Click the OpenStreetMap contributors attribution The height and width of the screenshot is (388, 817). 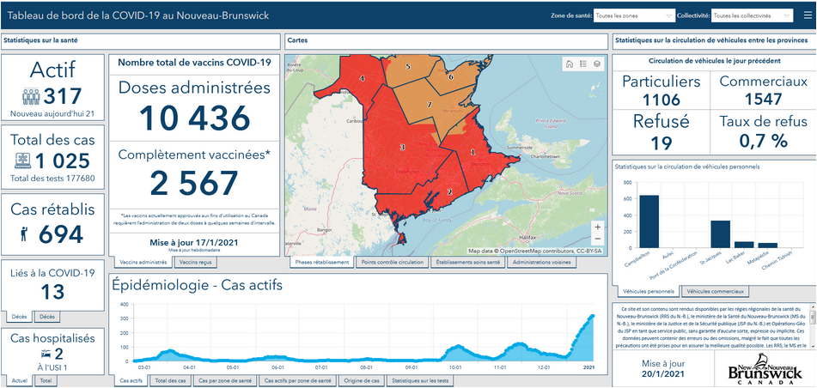535,251
